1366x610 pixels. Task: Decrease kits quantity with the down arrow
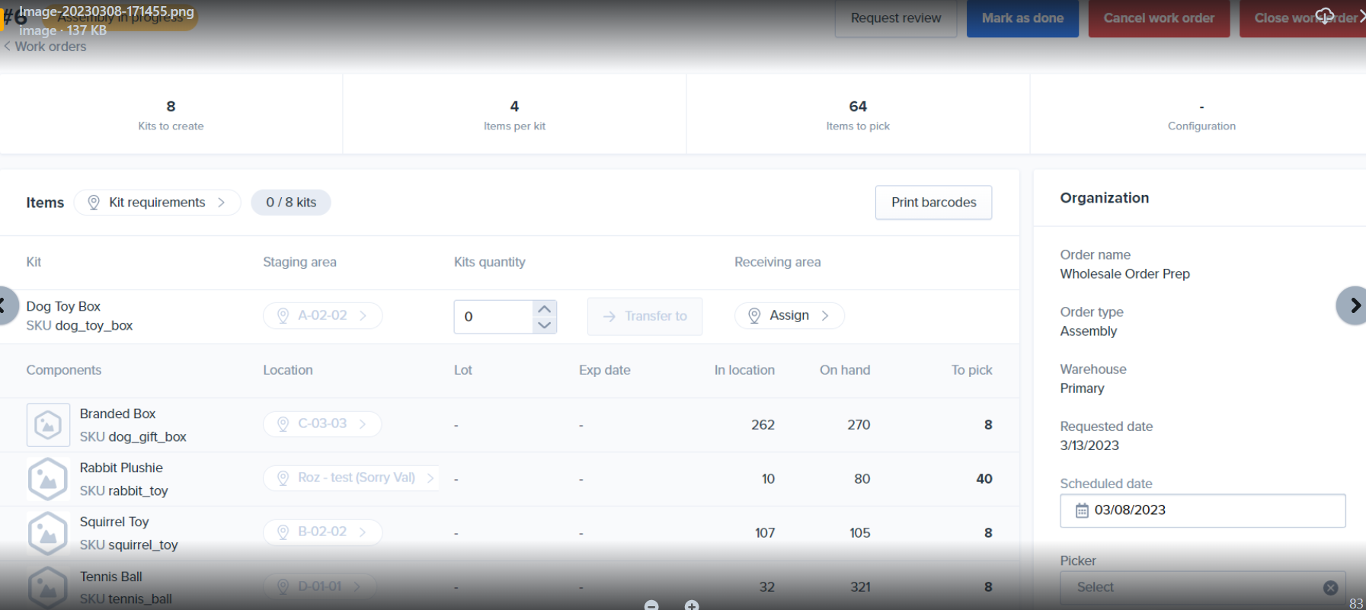pos(544,325)
